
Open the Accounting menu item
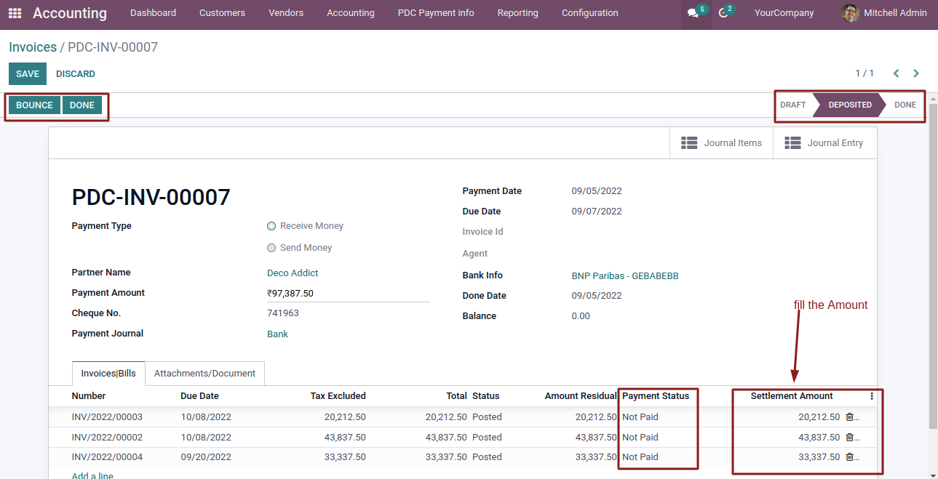[351, 13]
